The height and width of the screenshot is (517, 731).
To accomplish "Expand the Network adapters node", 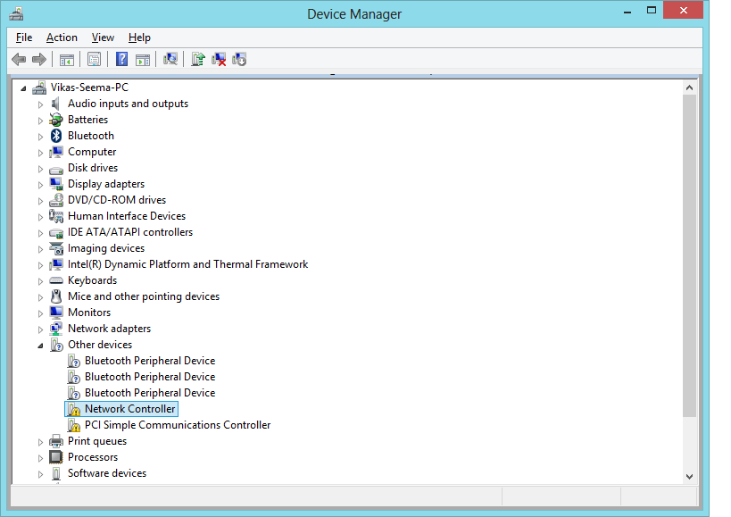I will click(x=40, y=329).
